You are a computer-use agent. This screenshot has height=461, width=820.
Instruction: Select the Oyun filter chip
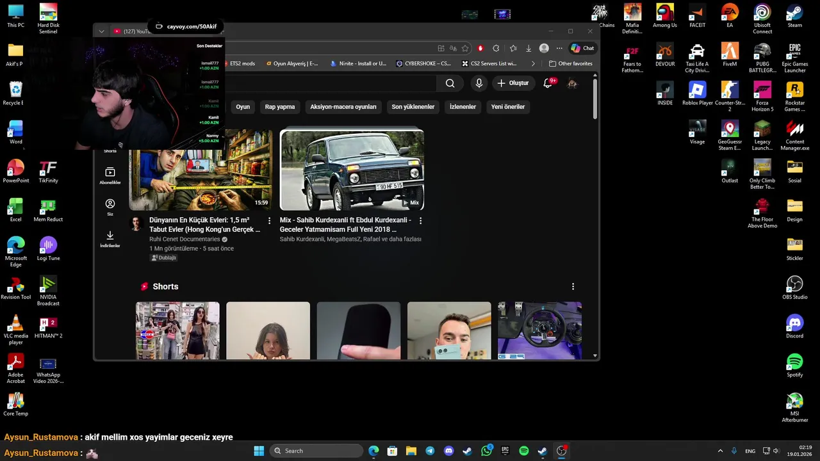(243, 107)
